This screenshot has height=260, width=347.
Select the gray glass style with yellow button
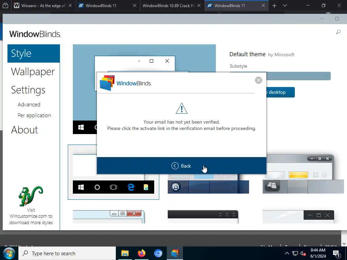(x=303, y=174)
